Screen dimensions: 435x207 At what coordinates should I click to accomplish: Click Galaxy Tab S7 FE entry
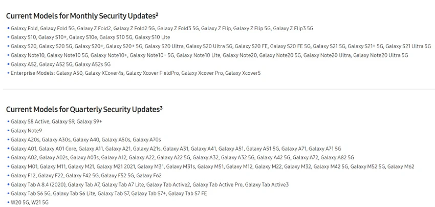[x=187, y=193]
